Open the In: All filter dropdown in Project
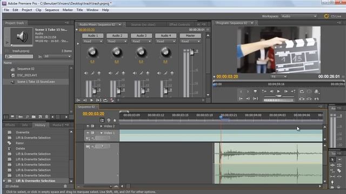Image resolution: width=346 pixels, height=194 pixels. coord(57,57)
